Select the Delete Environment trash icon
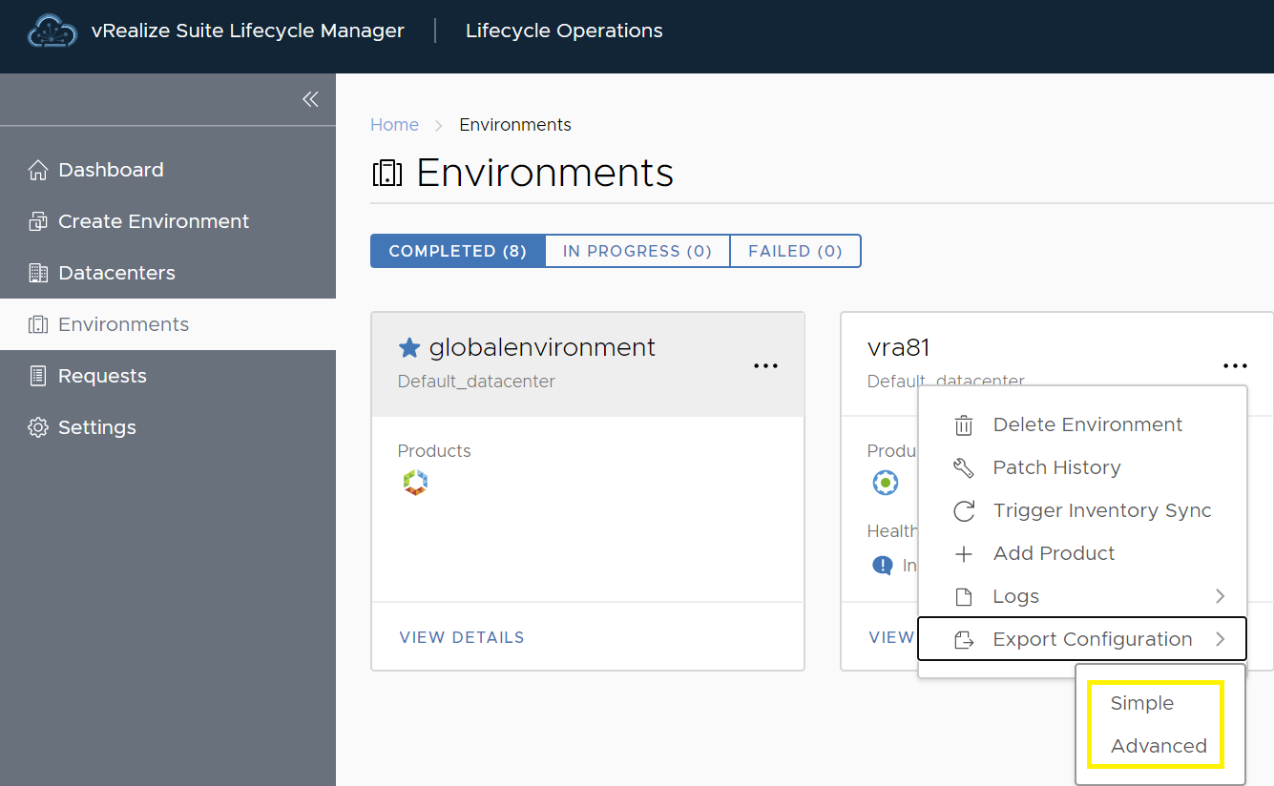Viewport: 1274px width, 786px height. tap(963, 424)
